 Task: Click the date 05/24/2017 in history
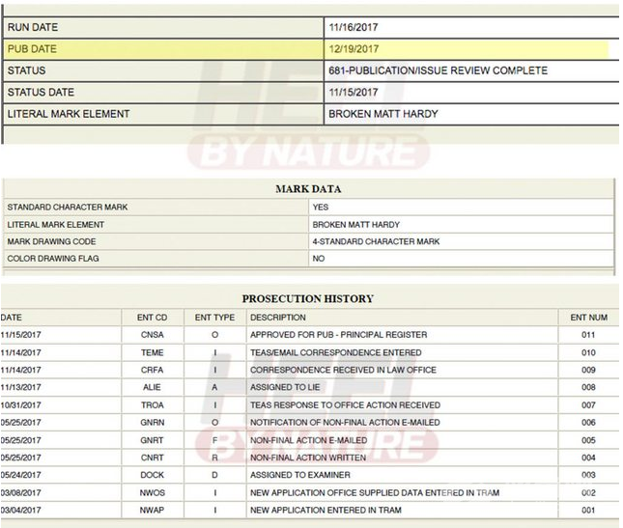(x=20, y=475)
